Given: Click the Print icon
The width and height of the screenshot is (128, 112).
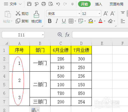Looking at the screenshot, I should pos(44,4).
